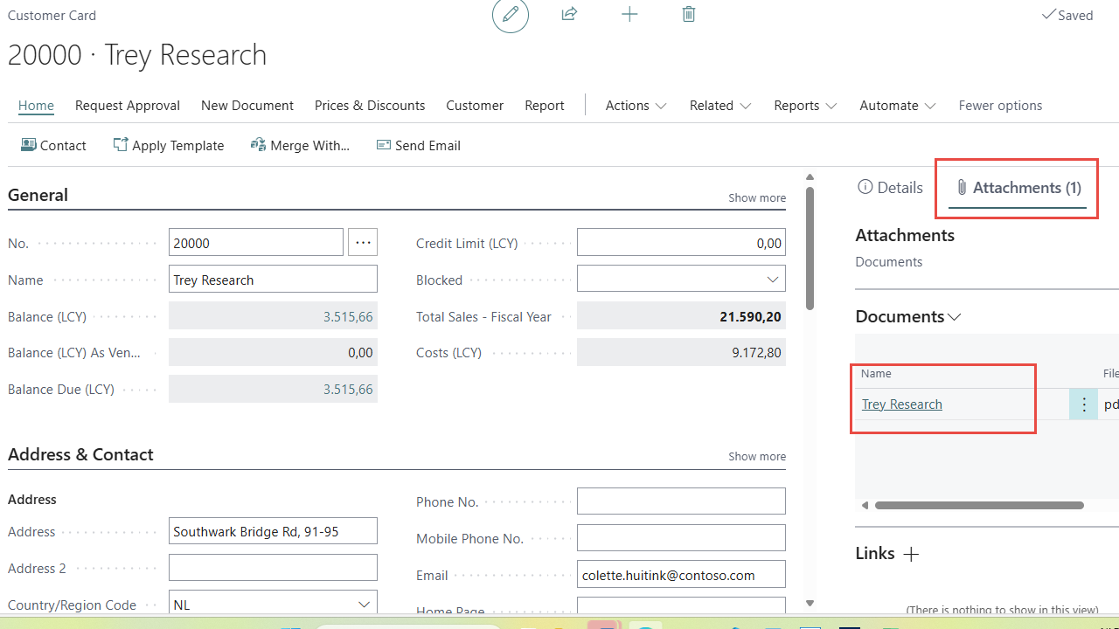Image resolution: width=1119 pixels, height=629 pixels.
Task: Add a link with the Links plus icon
Action: tap(911, 554)
